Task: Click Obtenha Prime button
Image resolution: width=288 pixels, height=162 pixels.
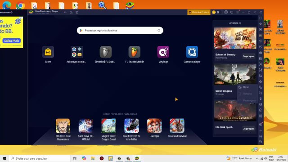Action: pyautogui.click(x=199, y=12)
